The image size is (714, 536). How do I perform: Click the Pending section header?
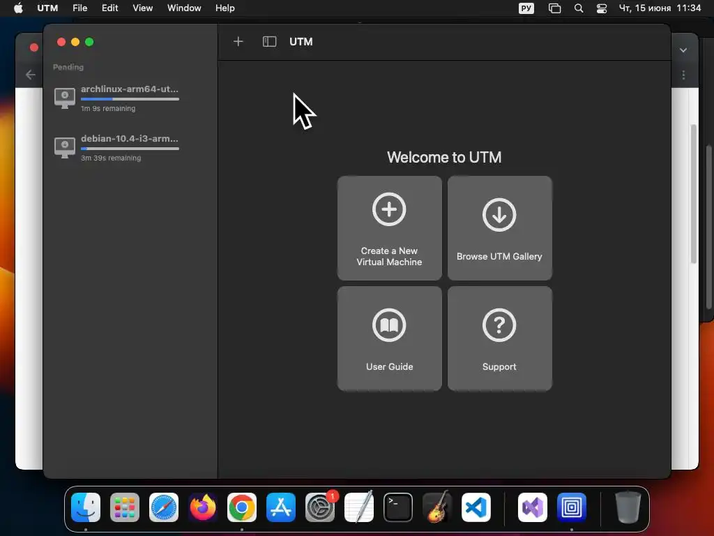[68, 67]
